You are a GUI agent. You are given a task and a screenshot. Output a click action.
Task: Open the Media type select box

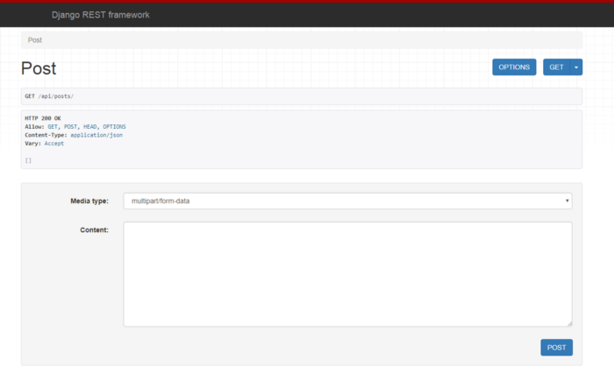(346, 201)
